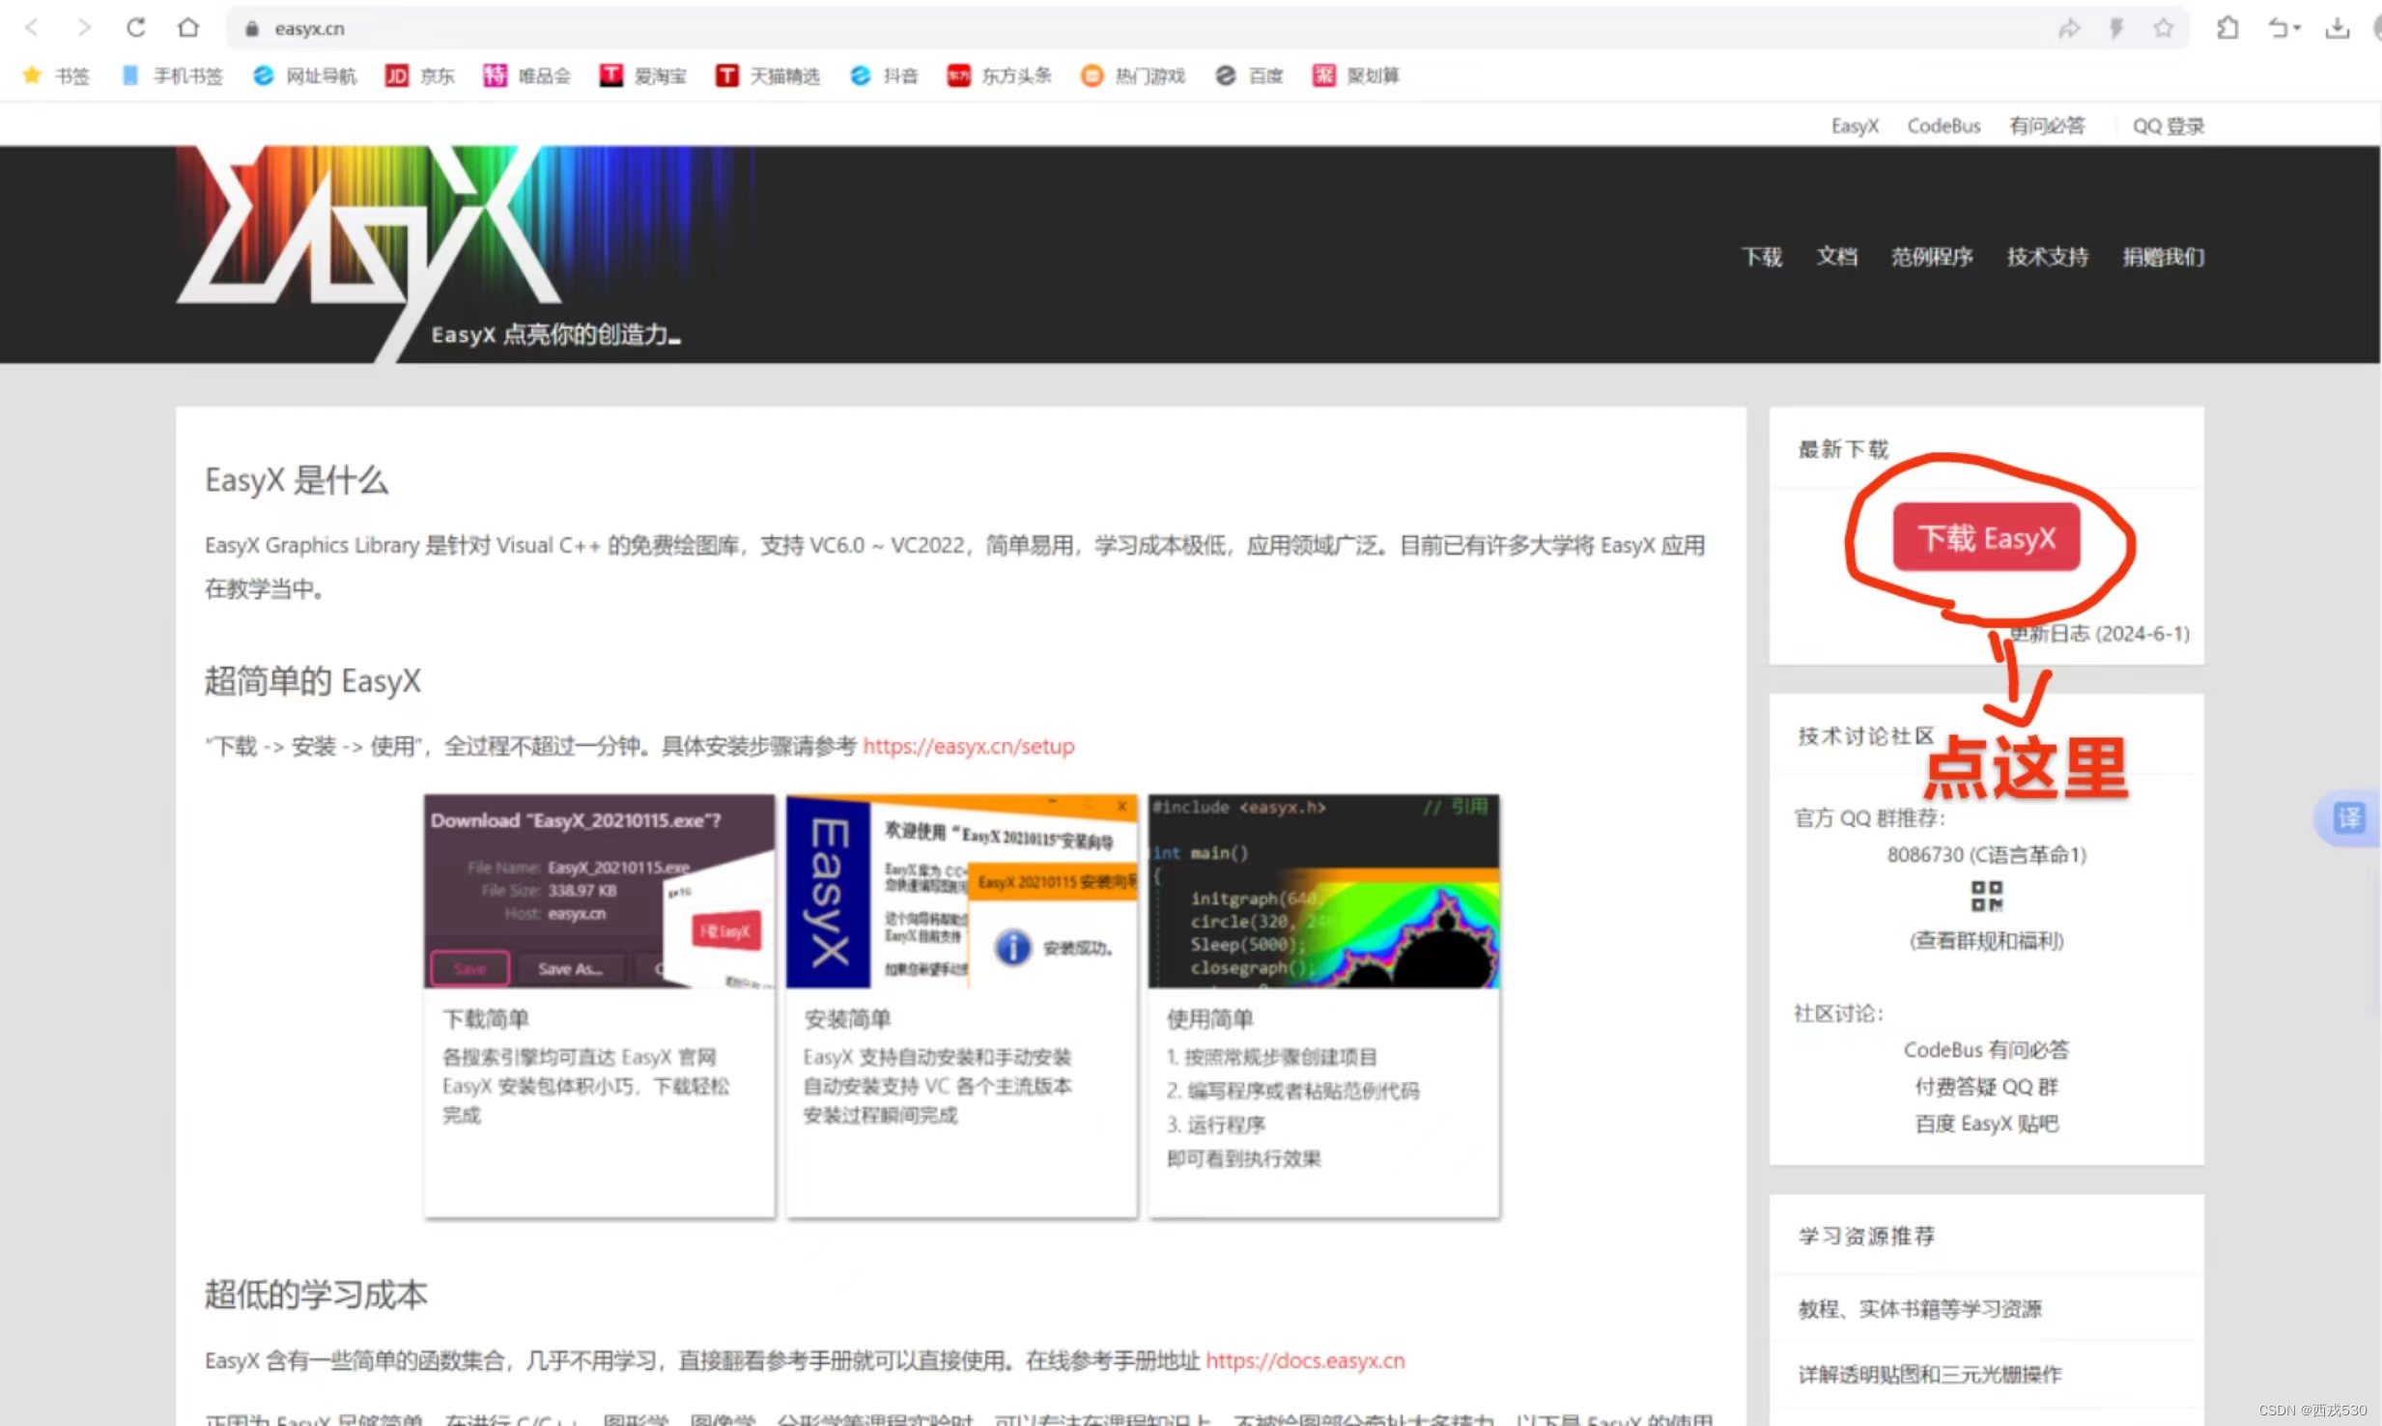Open the 百度 bookmark

click(1249, 75)
